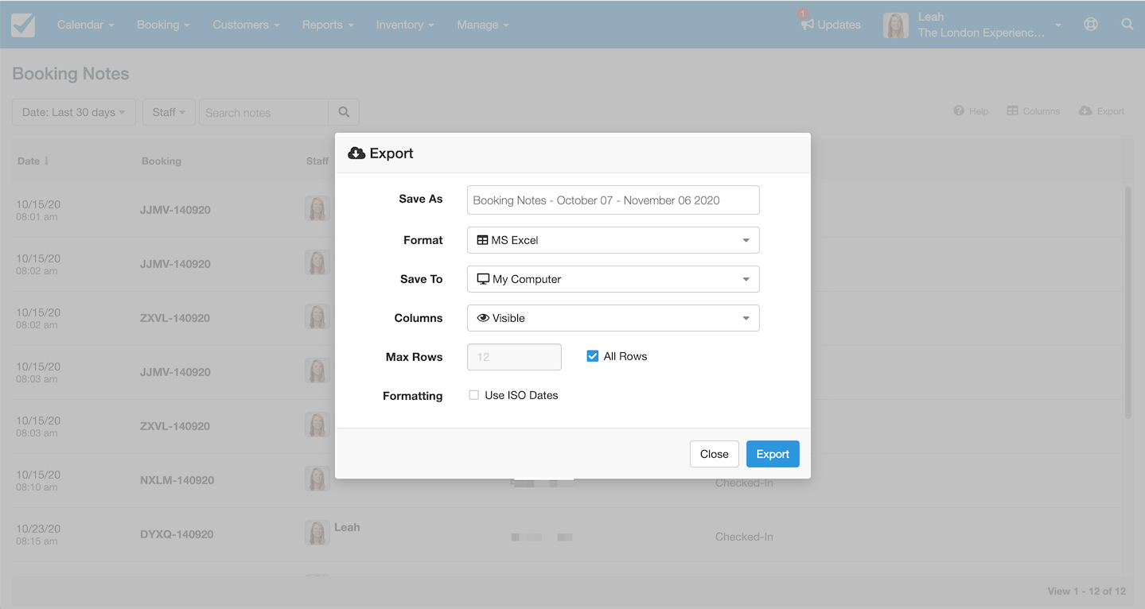This screenshot has height=609, width=1145.
Task: Click the 10/23/20 08:15 am date cell
Action: (x=38, y=534)
